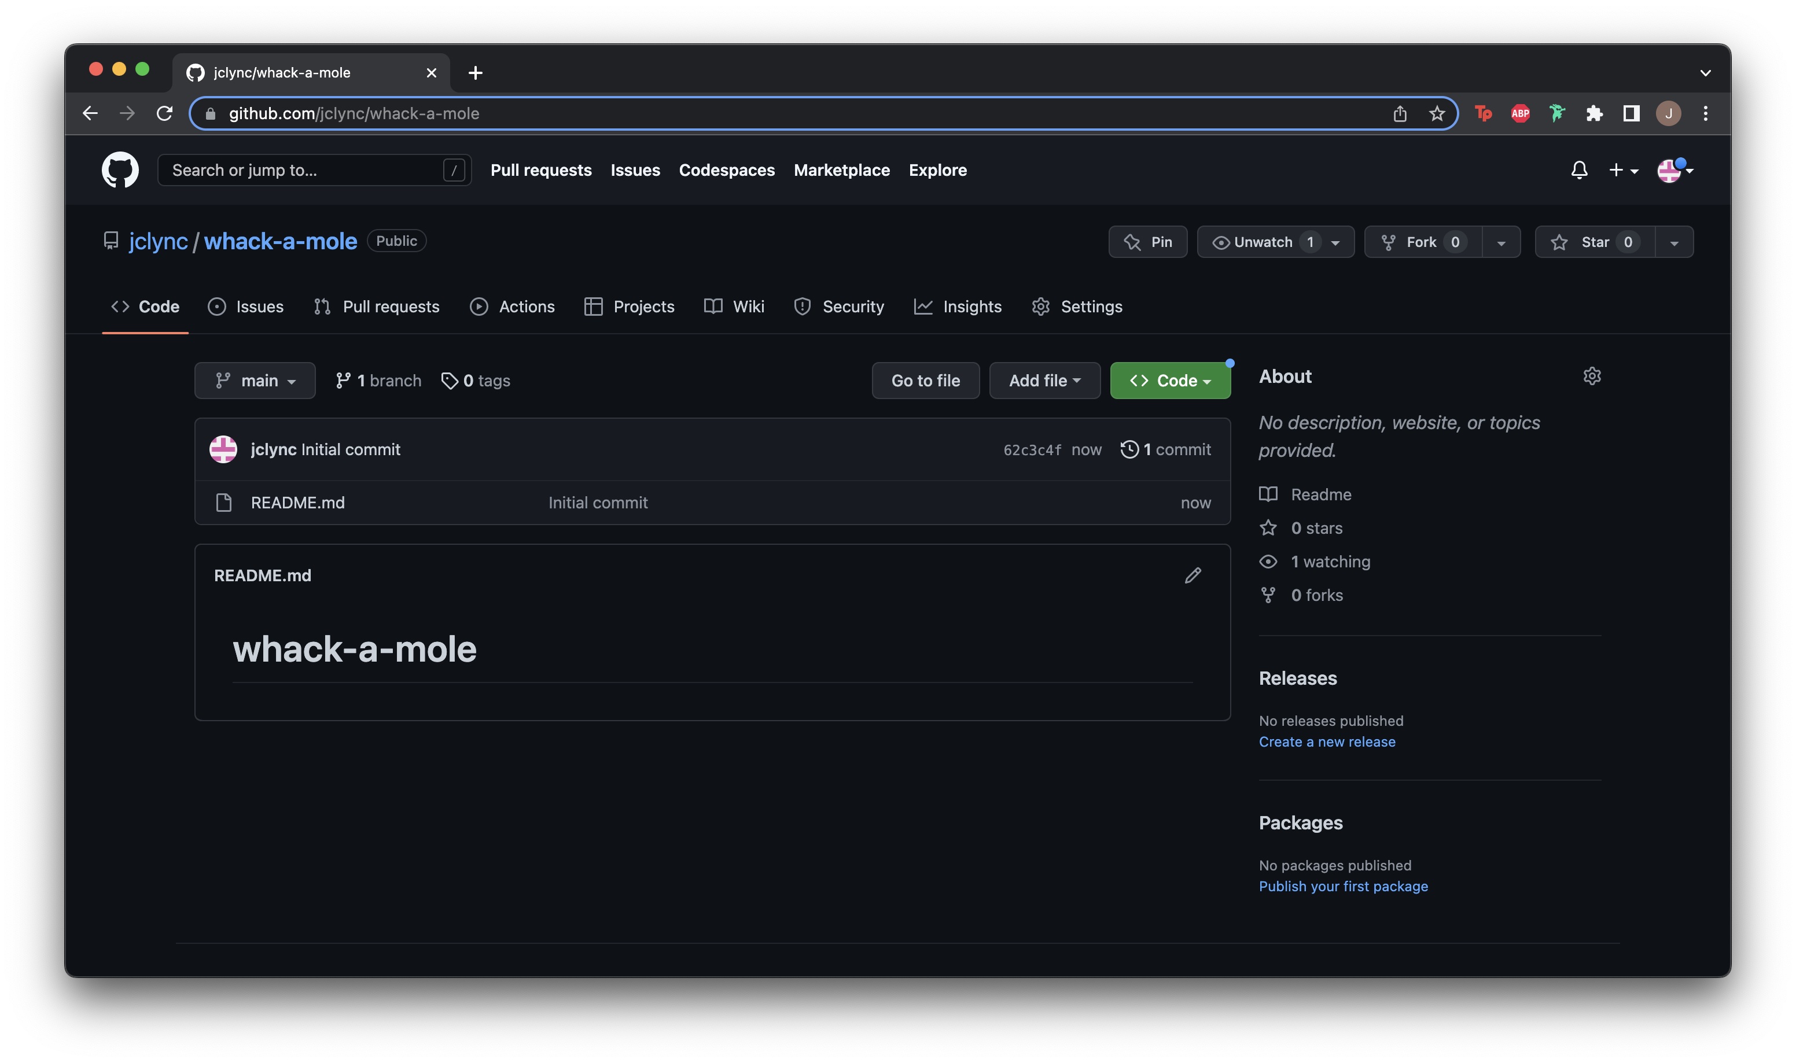The image size is (1796, 1063).
Task: Click the browser forward arrow
Action: (x=127, y=113)
